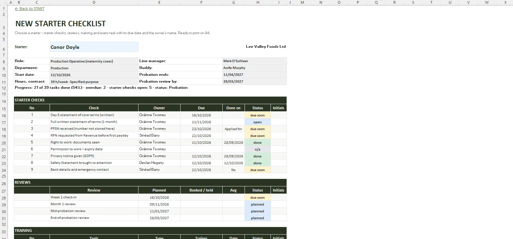Click owner Sinéad Barry in RPN row
Viewport: 513px width, 239px height.
click(159, 136)
